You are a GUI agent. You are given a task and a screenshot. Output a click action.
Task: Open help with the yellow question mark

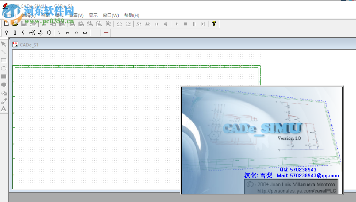pos(214,24)
